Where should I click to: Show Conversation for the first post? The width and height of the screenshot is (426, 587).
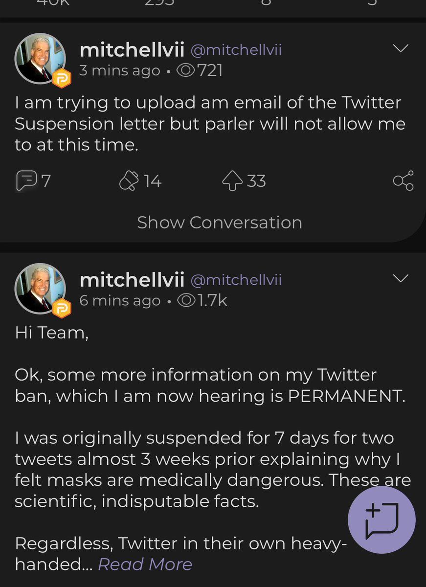[x=219, y=223]
